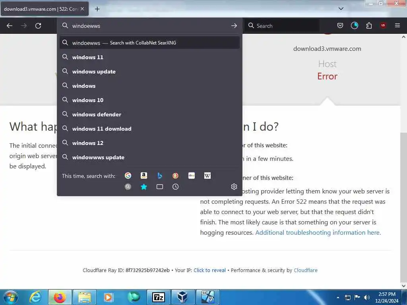Open Action Center flag icon
The width and height of the screenshot is (407, 305).
pos(357,297)
